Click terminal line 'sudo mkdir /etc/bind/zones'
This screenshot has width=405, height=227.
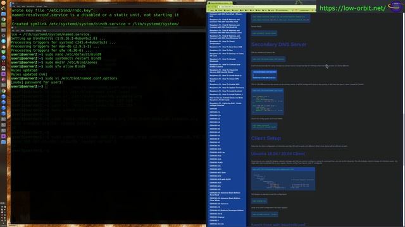coord(71,62)
